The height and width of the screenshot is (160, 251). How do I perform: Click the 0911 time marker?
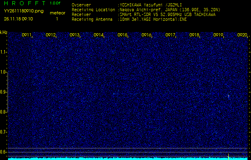click(27, 35)
